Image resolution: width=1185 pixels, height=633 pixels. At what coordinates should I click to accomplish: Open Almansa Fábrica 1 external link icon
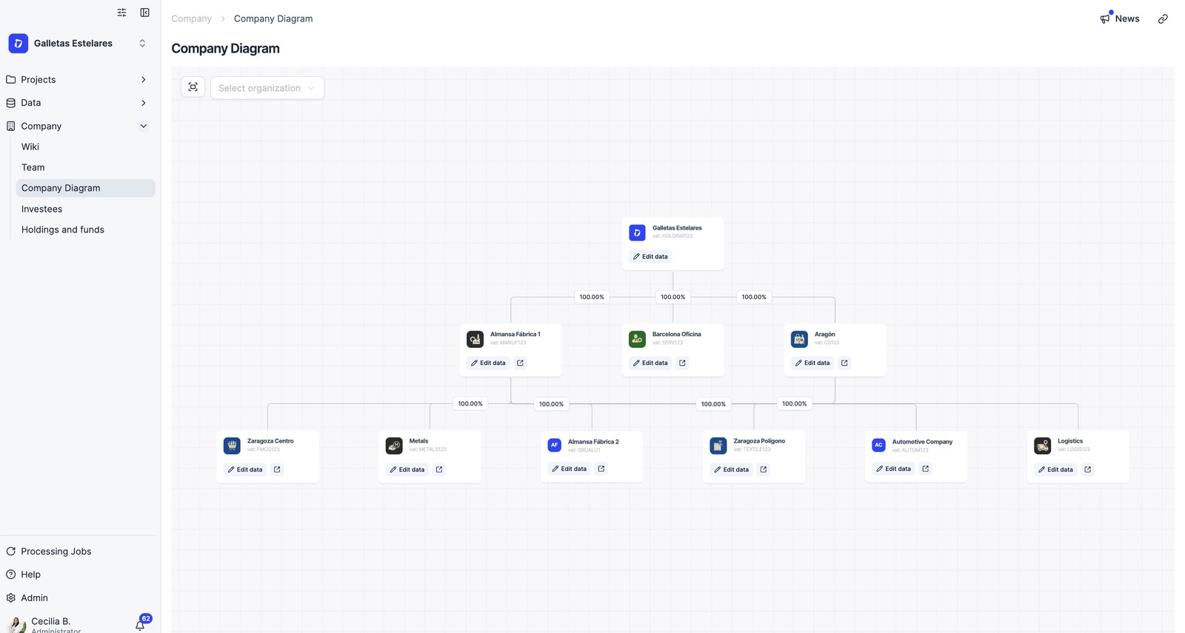click(520, 363)
